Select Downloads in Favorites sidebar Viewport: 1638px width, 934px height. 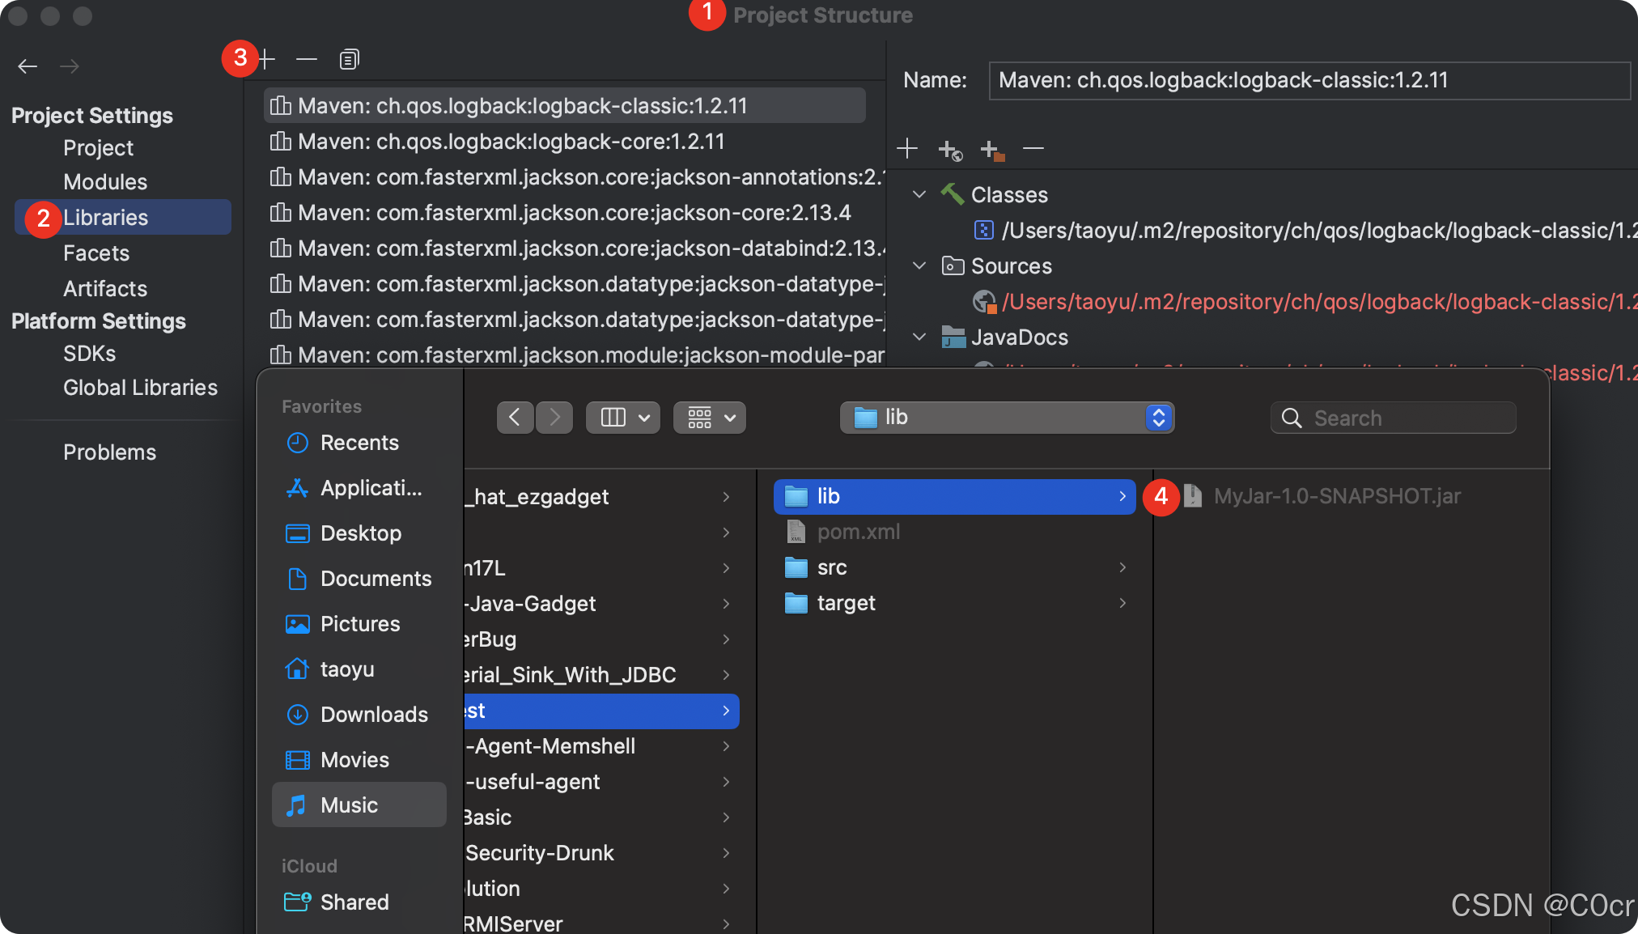[x=373, y=715]
